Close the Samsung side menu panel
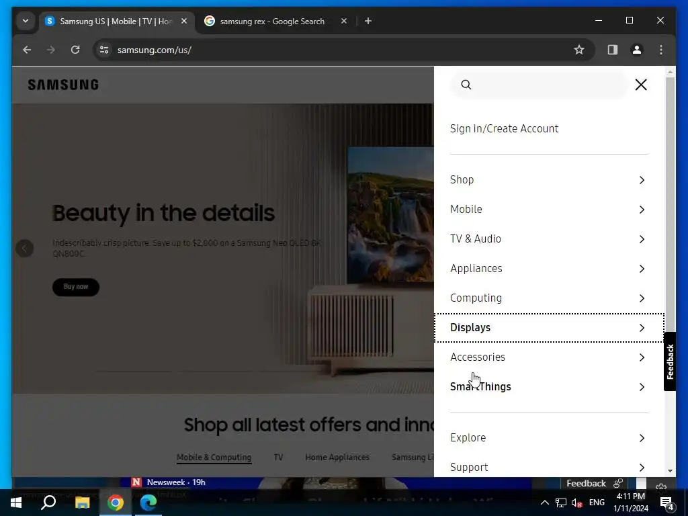This screenshot has height=516, width=688. coord(640,85)
